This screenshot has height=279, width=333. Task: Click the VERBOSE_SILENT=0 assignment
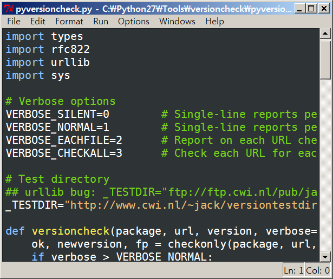(57, 114)
